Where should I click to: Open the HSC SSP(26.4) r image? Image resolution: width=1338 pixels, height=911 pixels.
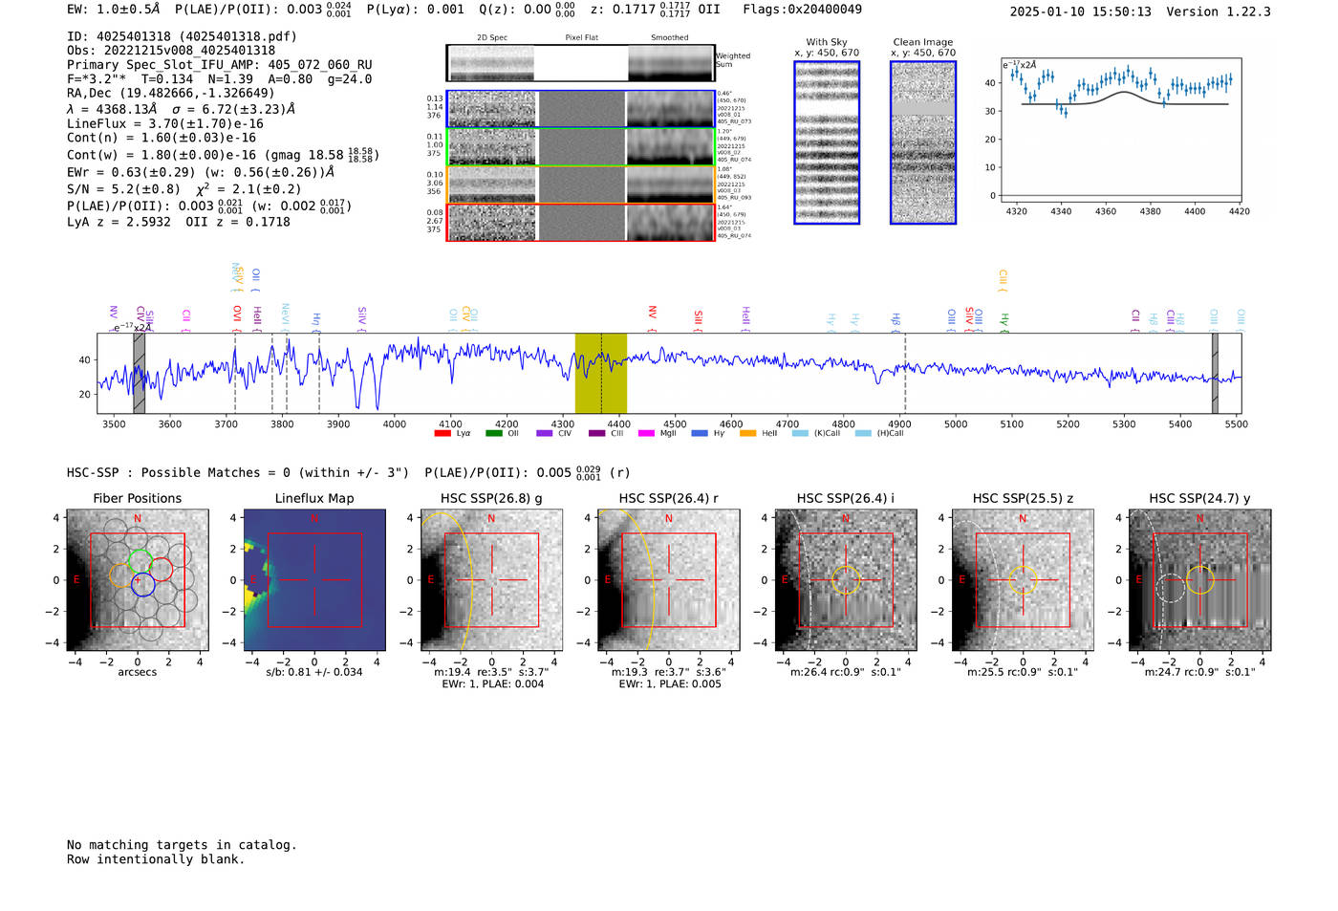(668, 580)
